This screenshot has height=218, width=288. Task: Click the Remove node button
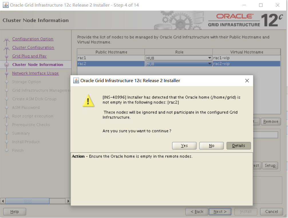[271, 122]
